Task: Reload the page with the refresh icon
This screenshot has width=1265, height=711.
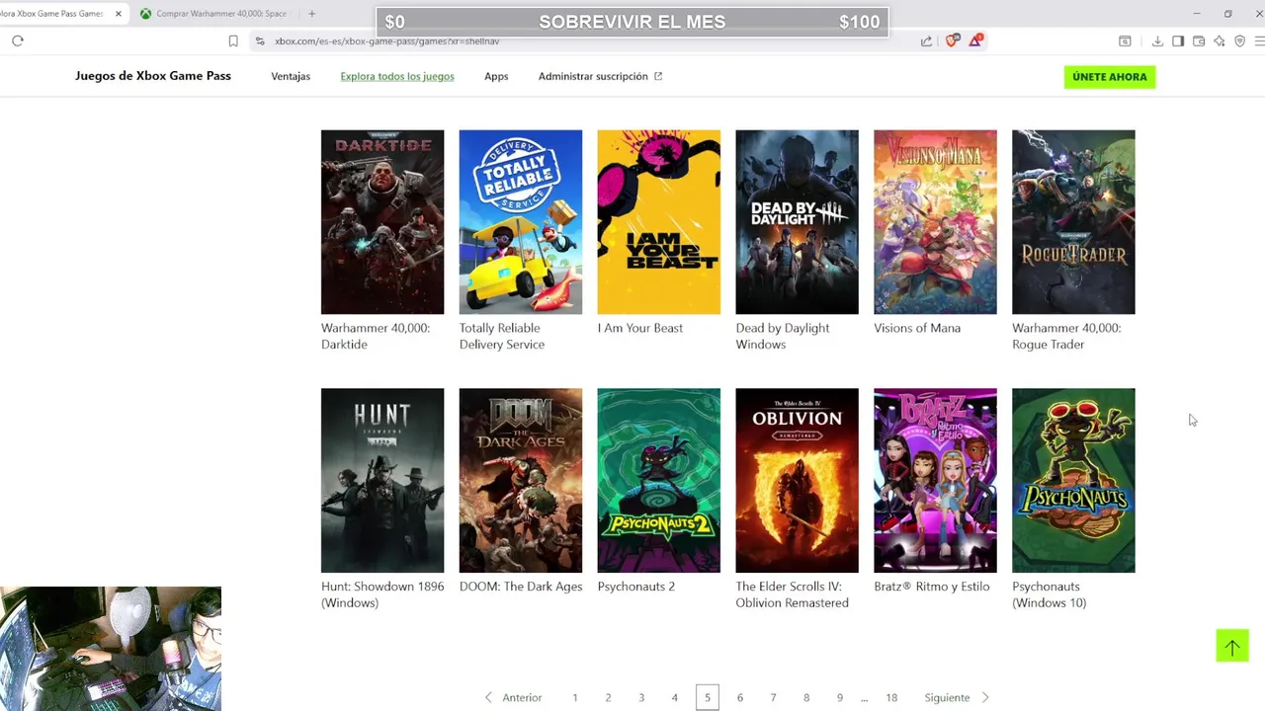Action: pos(18,40)
